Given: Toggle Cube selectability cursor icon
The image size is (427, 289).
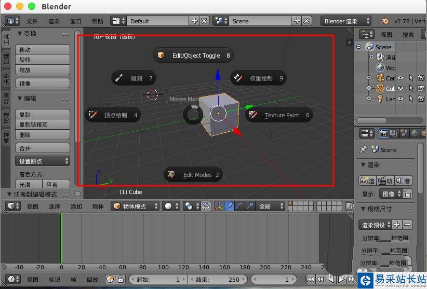Looking at the screenshot, I should click(411, 88).
